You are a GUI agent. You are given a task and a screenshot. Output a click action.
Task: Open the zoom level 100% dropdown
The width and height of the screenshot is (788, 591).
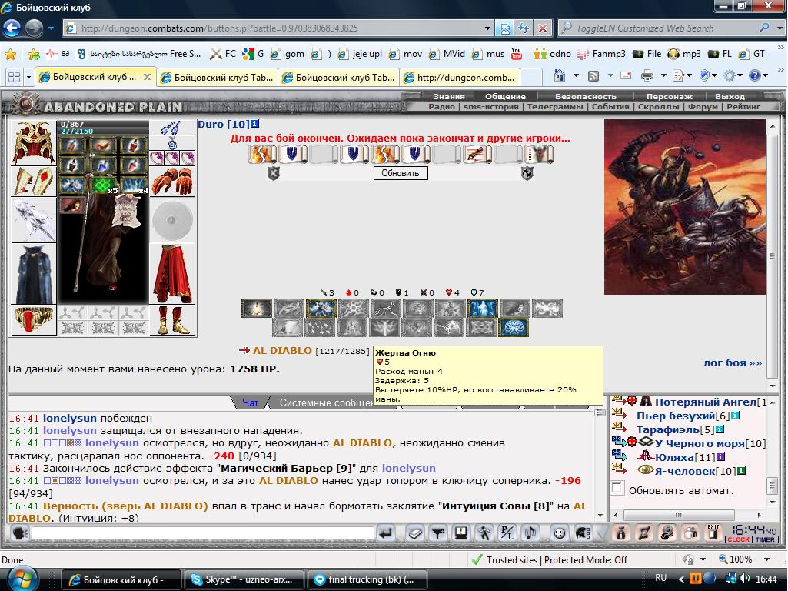(x=766, y=559)
